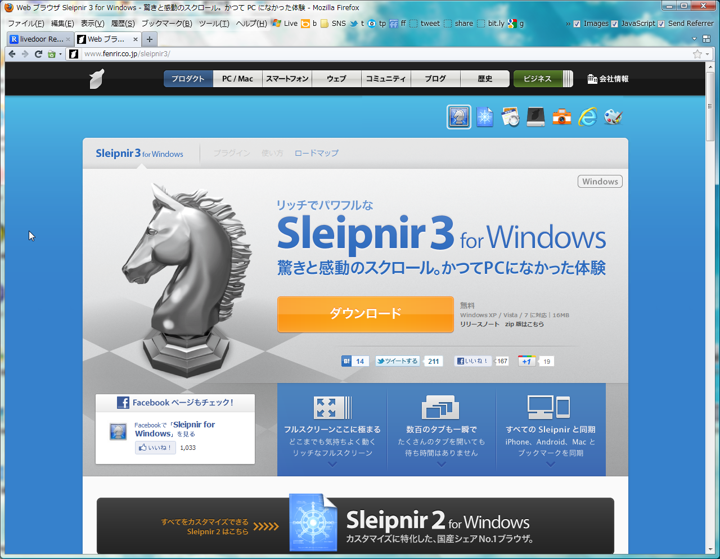Open the list all tabs dropdown arrow
The image size is (720, 559).
(694, 39)
